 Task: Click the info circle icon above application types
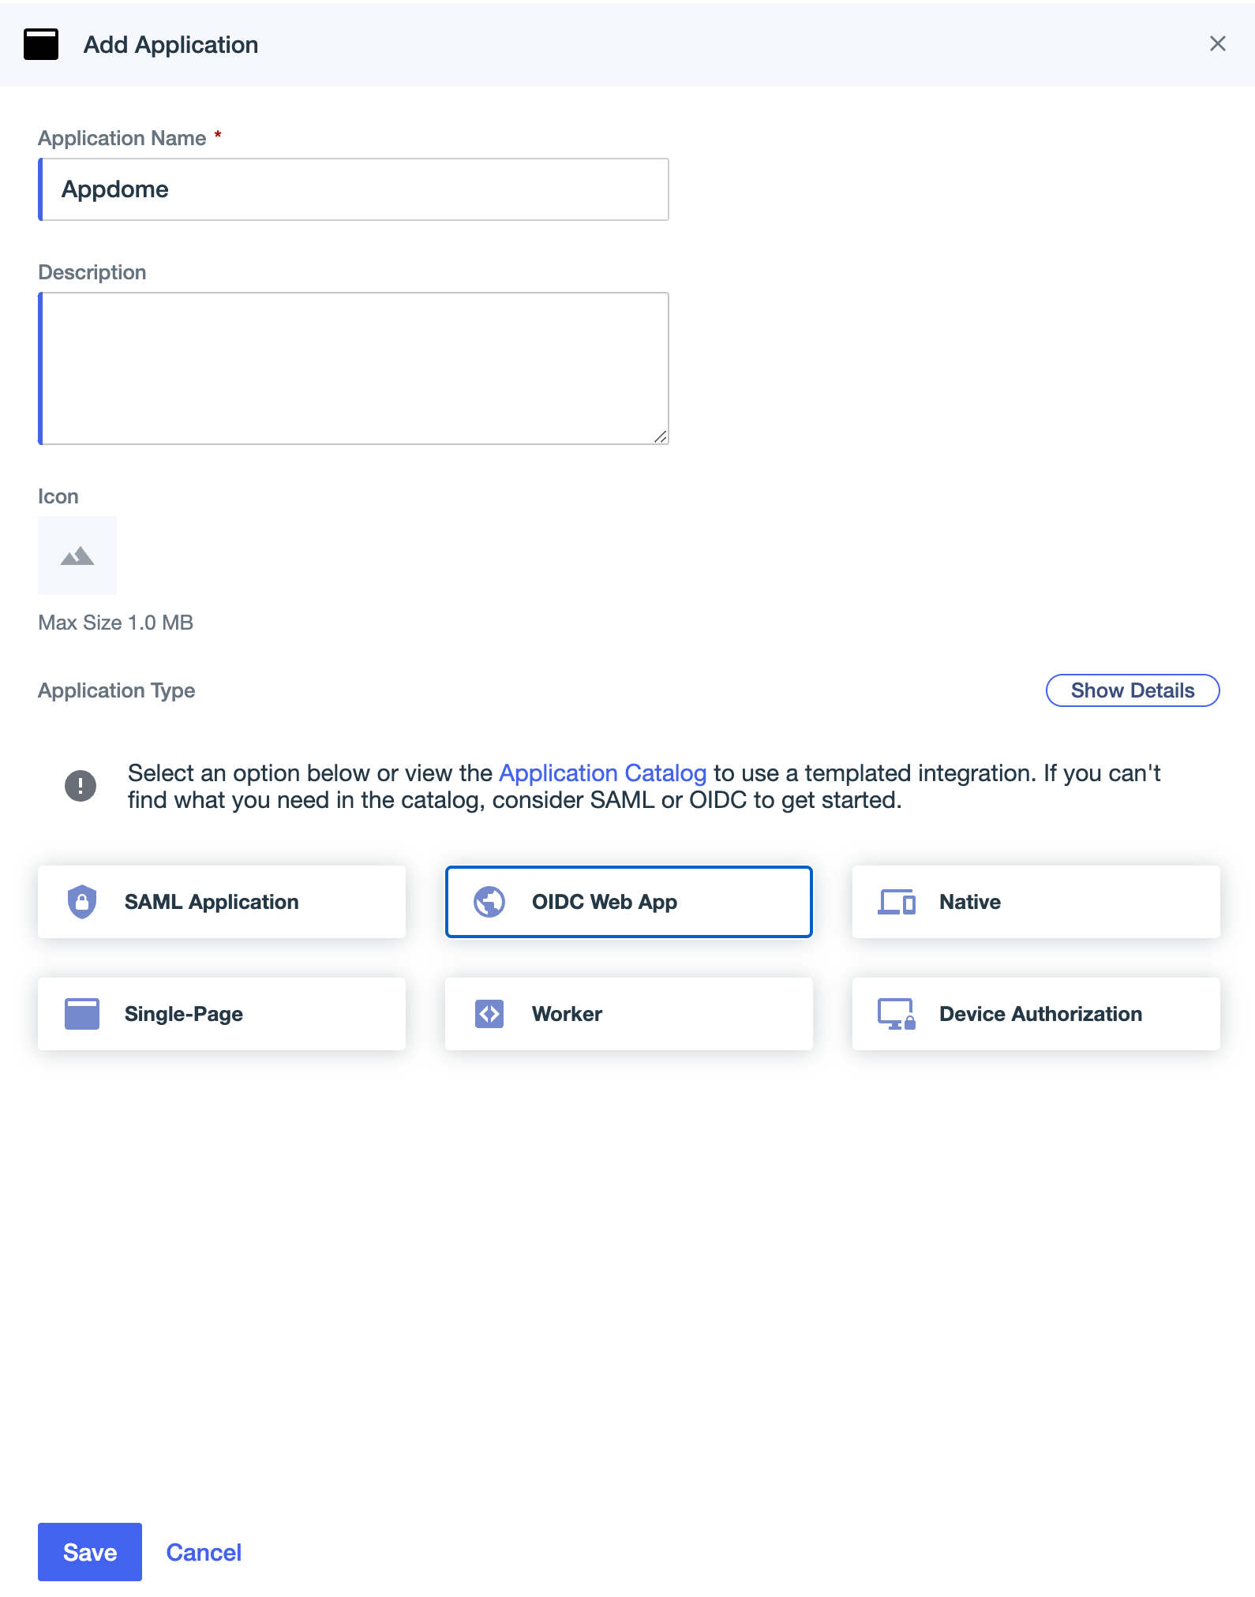tap(81, 785)
